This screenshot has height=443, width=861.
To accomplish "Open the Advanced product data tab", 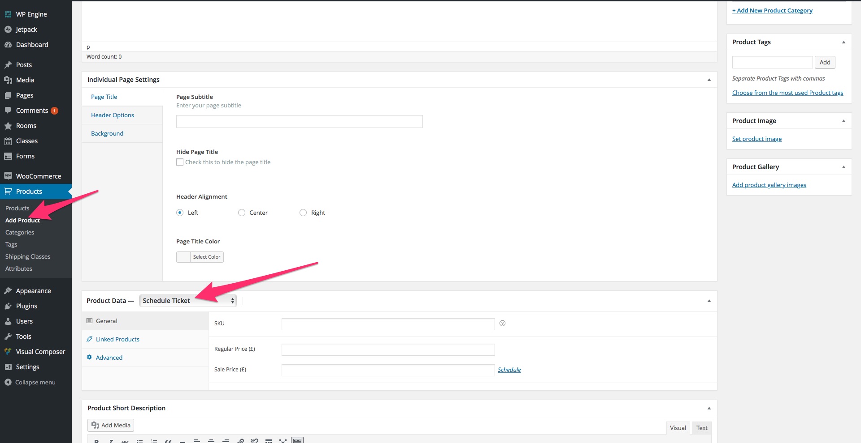I will pyautogui.click(x=145, y=358).
